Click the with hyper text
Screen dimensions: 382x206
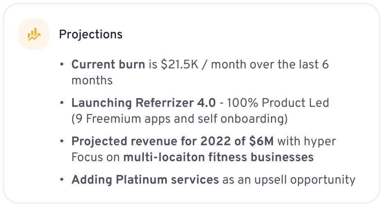coord(307,141)
